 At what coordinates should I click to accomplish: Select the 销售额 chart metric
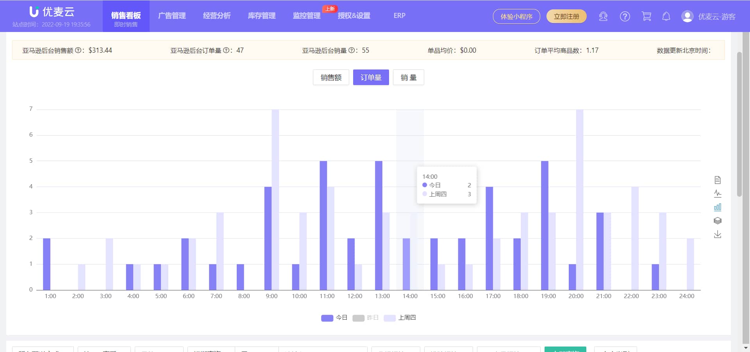click(x=331, y=77)
